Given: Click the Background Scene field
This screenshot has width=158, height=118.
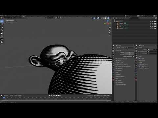Looking at the screenshot, I should (152, 52).
